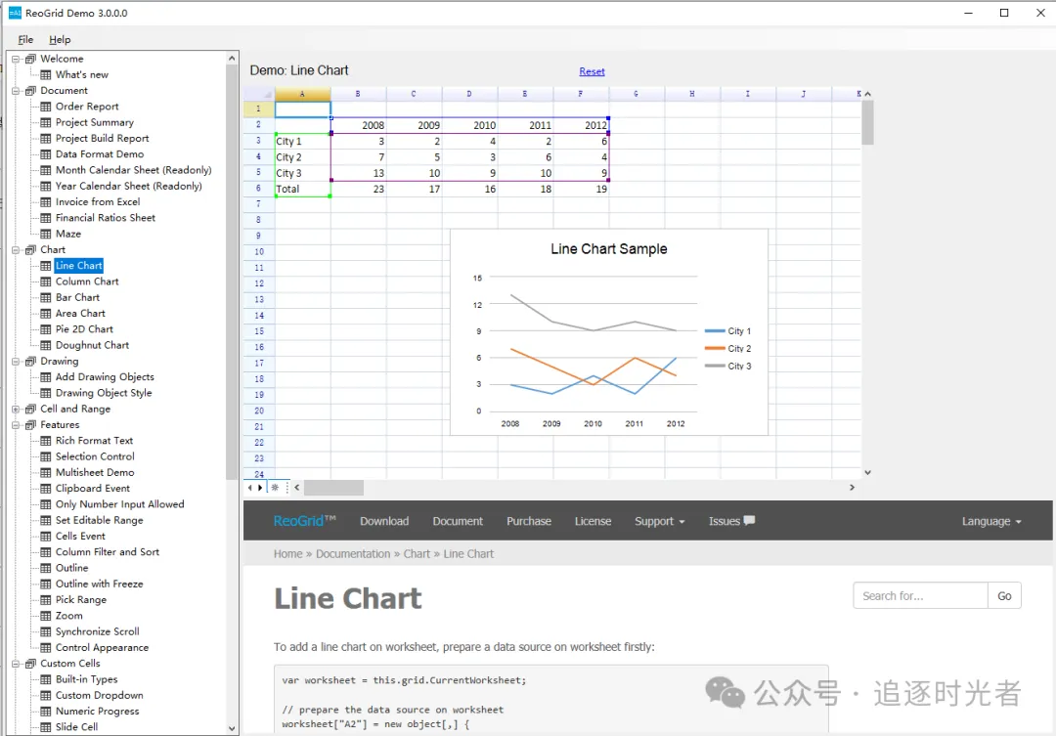The image size is (1056, 736).
Task: Click the grid icon beside Order Report
Action: pos(45,107)
